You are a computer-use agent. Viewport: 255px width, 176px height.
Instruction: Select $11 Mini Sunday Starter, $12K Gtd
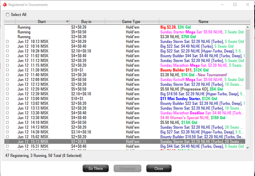(189, 99)
